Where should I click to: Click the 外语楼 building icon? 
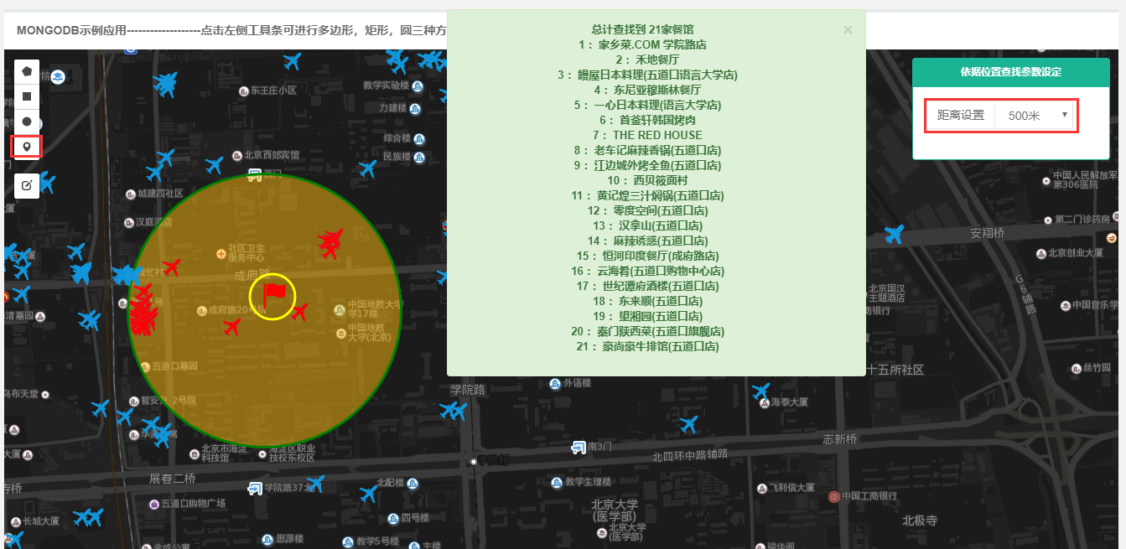coord(555,383)
